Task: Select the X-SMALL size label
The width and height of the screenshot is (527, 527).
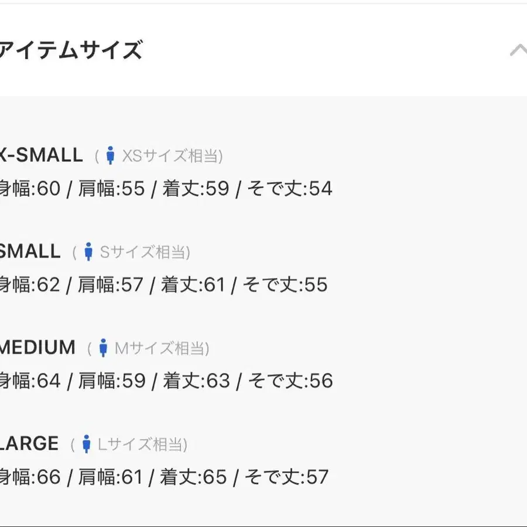Action: 41,155
